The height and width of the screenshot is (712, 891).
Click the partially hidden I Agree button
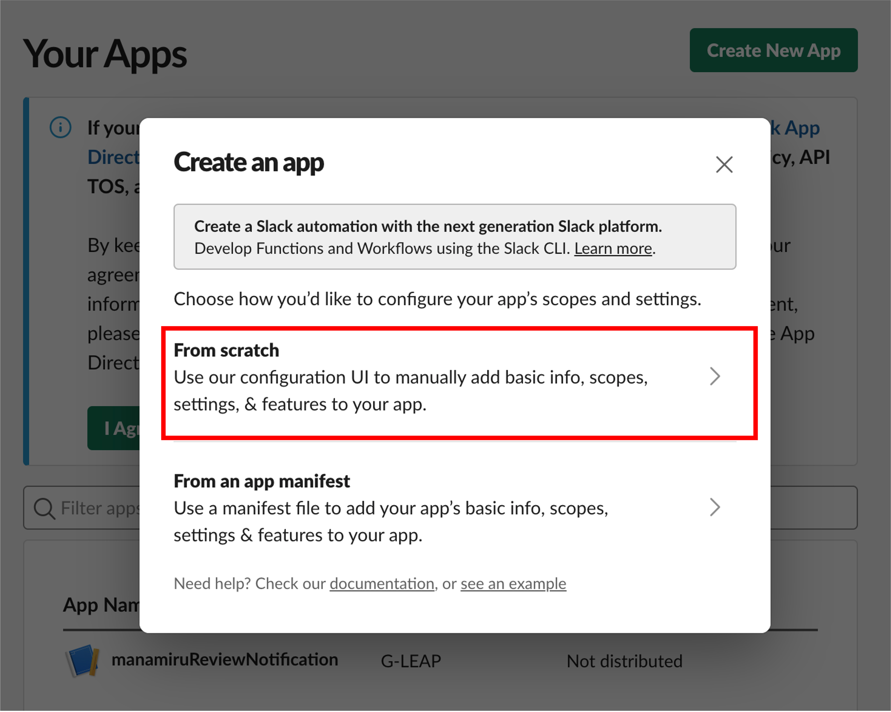[x=114, y=428]
